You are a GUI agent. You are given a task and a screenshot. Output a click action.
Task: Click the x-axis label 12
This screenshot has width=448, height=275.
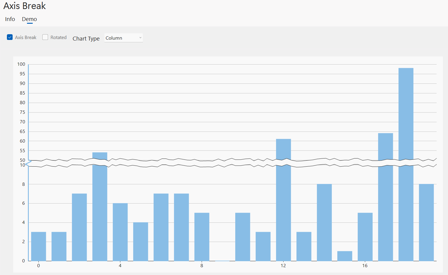coord(283,266)
